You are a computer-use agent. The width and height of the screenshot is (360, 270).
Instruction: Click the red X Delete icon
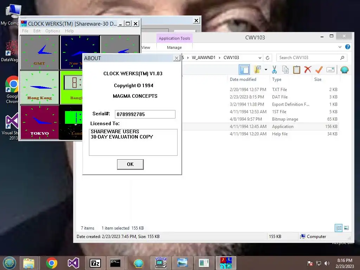[308, 70]
